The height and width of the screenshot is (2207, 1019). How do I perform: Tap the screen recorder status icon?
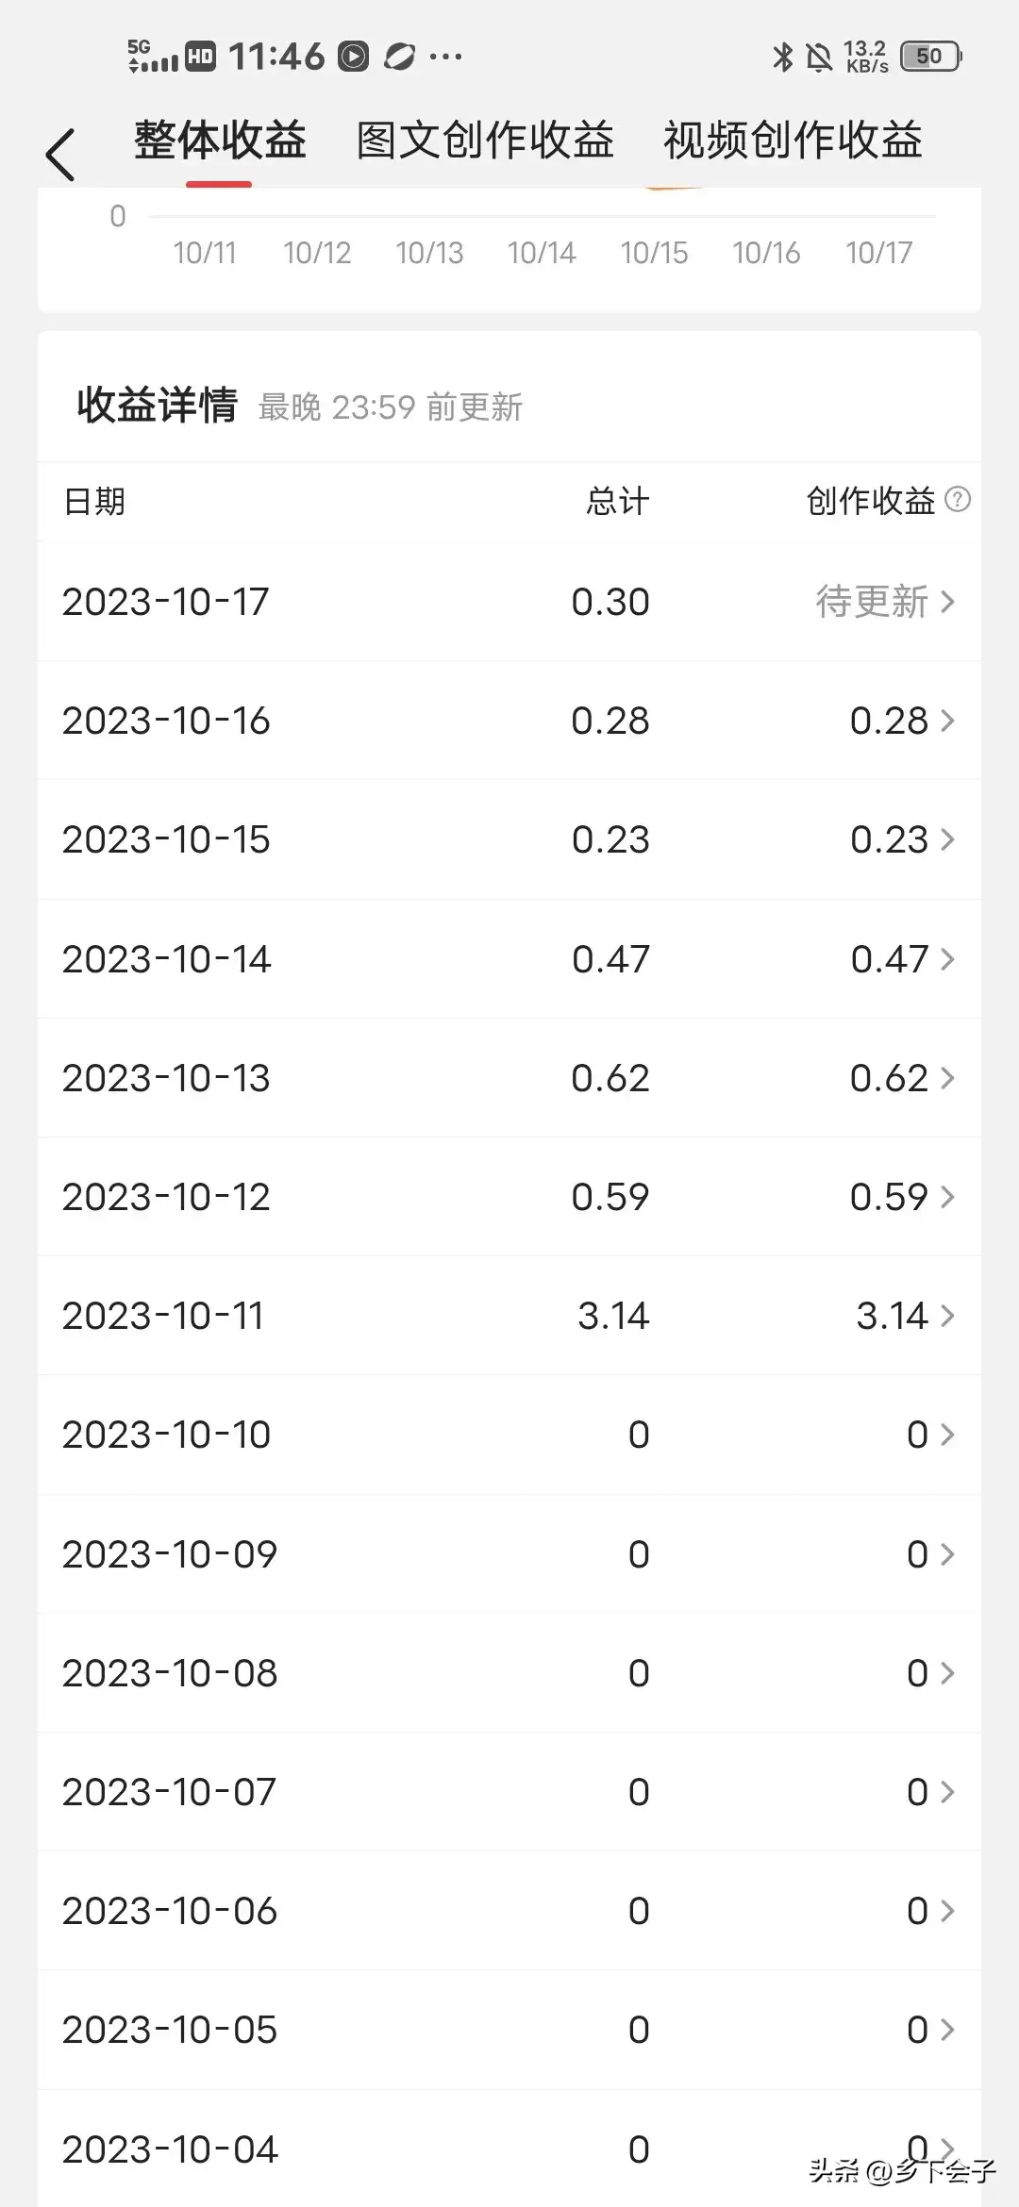coord(353,57)
